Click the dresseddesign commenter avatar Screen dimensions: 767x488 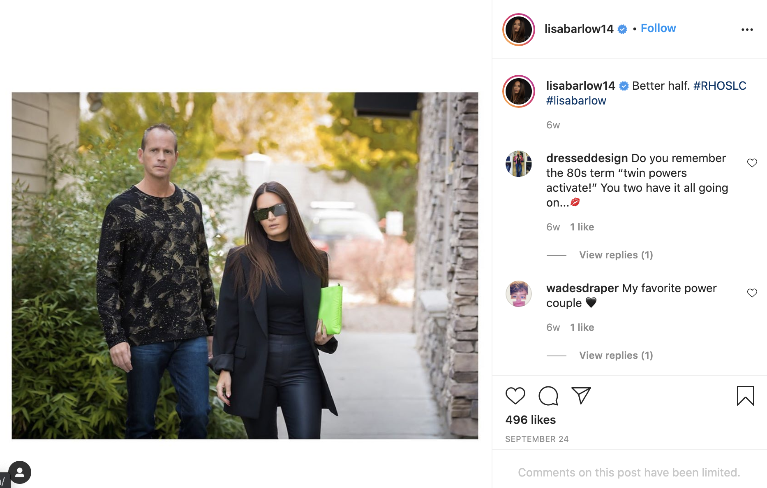519,164
